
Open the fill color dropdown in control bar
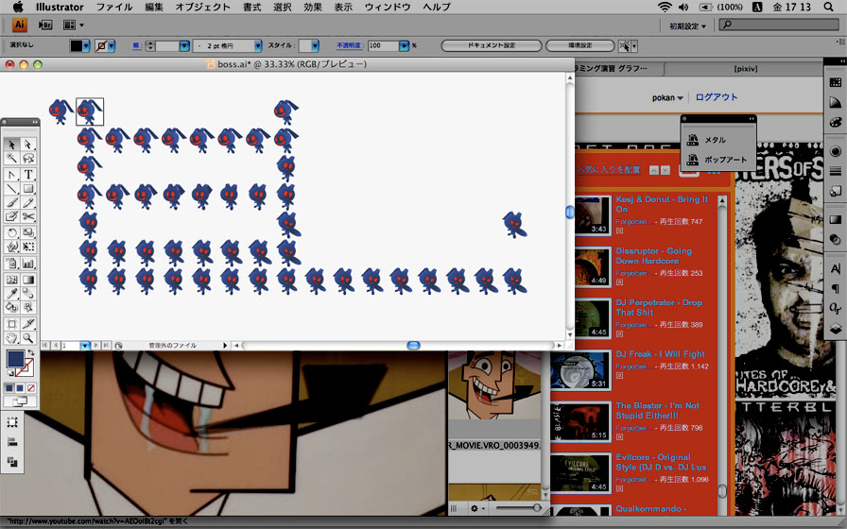point(86,46)
